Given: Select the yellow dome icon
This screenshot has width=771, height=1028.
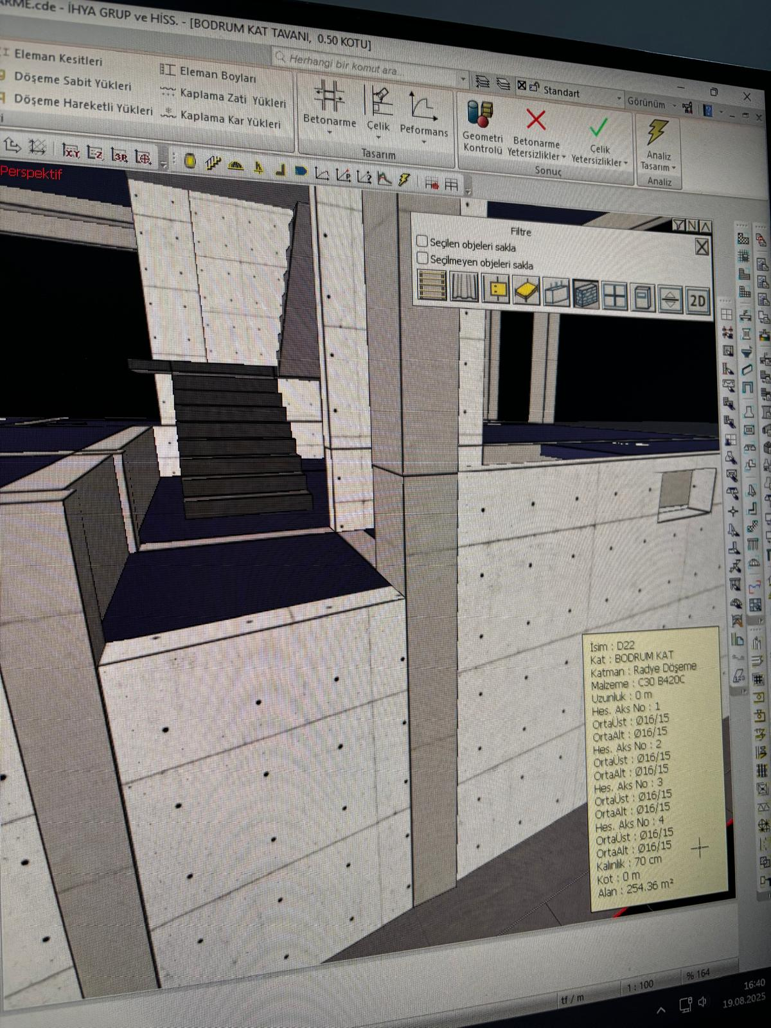Looking at the screenshot, I should pos(236,166).
